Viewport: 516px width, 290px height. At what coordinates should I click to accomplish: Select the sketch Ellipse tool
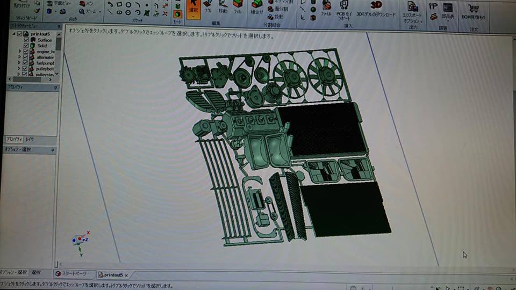point(119,12)
